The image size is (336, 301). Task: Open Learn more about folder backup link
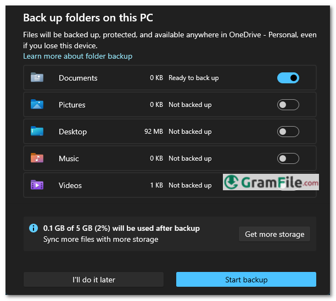(77, 56)
